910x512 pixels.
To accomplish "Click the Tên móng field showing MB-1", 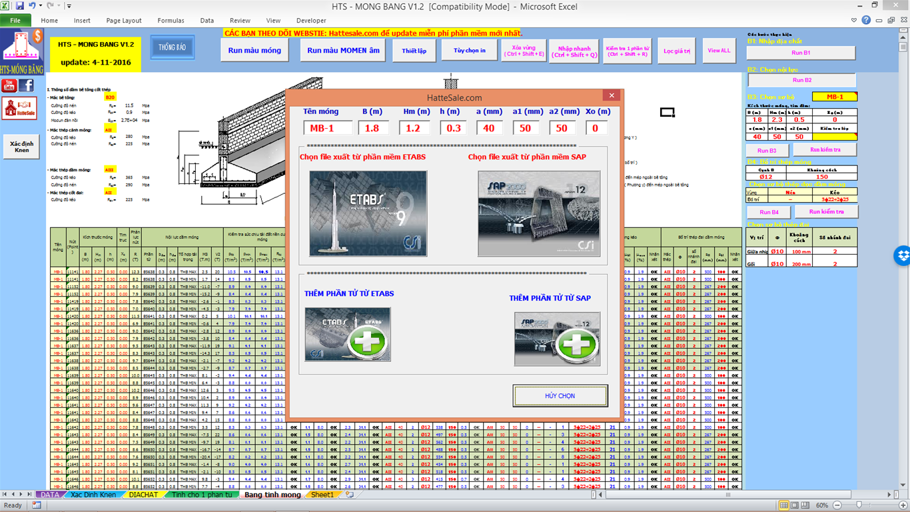I will click(x=328, y=128).
